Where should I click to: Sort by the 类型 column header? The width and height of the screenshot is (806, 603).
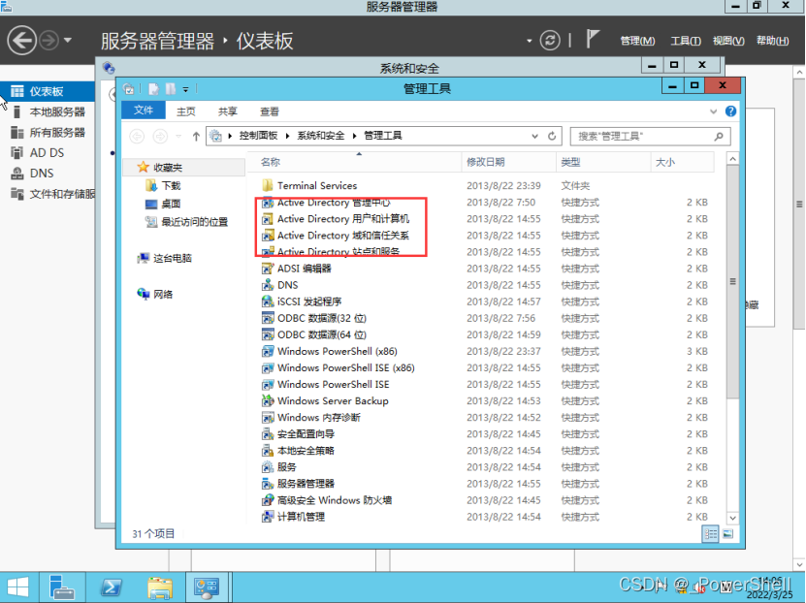pyautogui.click(x=603, y=162)
